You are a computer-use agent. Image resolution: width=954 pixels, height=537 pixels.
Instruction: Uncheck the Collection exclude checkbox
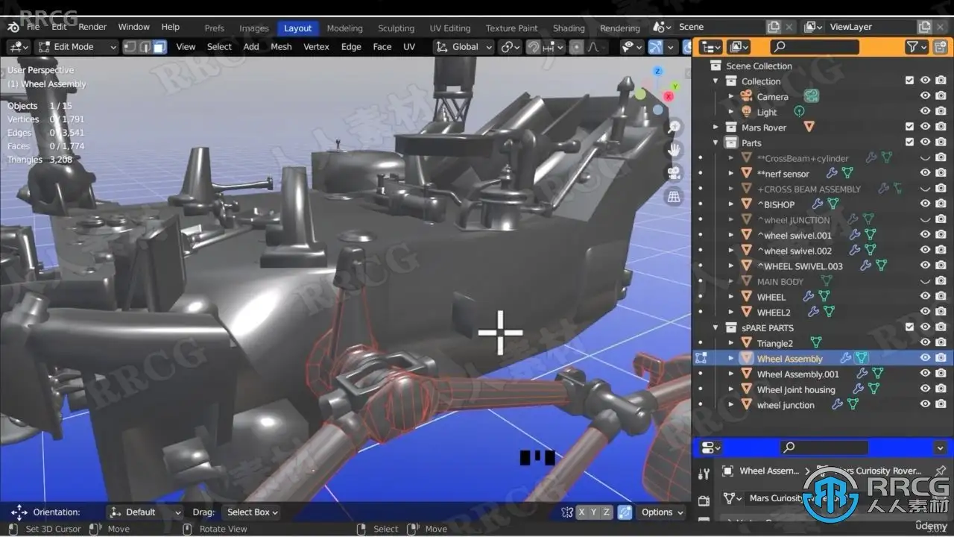pyautogui.click(x=909, y=81)
